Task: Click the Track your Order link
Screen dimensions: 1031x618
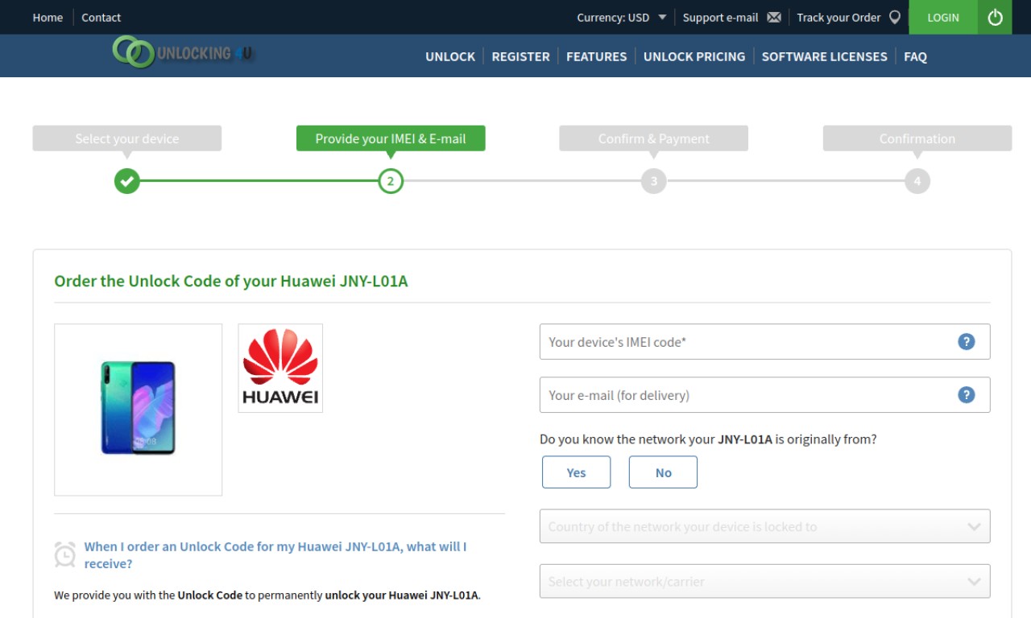Action: pyautogui.click(x=838, y=17)
